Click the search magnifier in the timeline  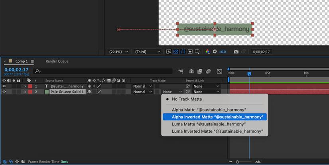click(37, 71)
